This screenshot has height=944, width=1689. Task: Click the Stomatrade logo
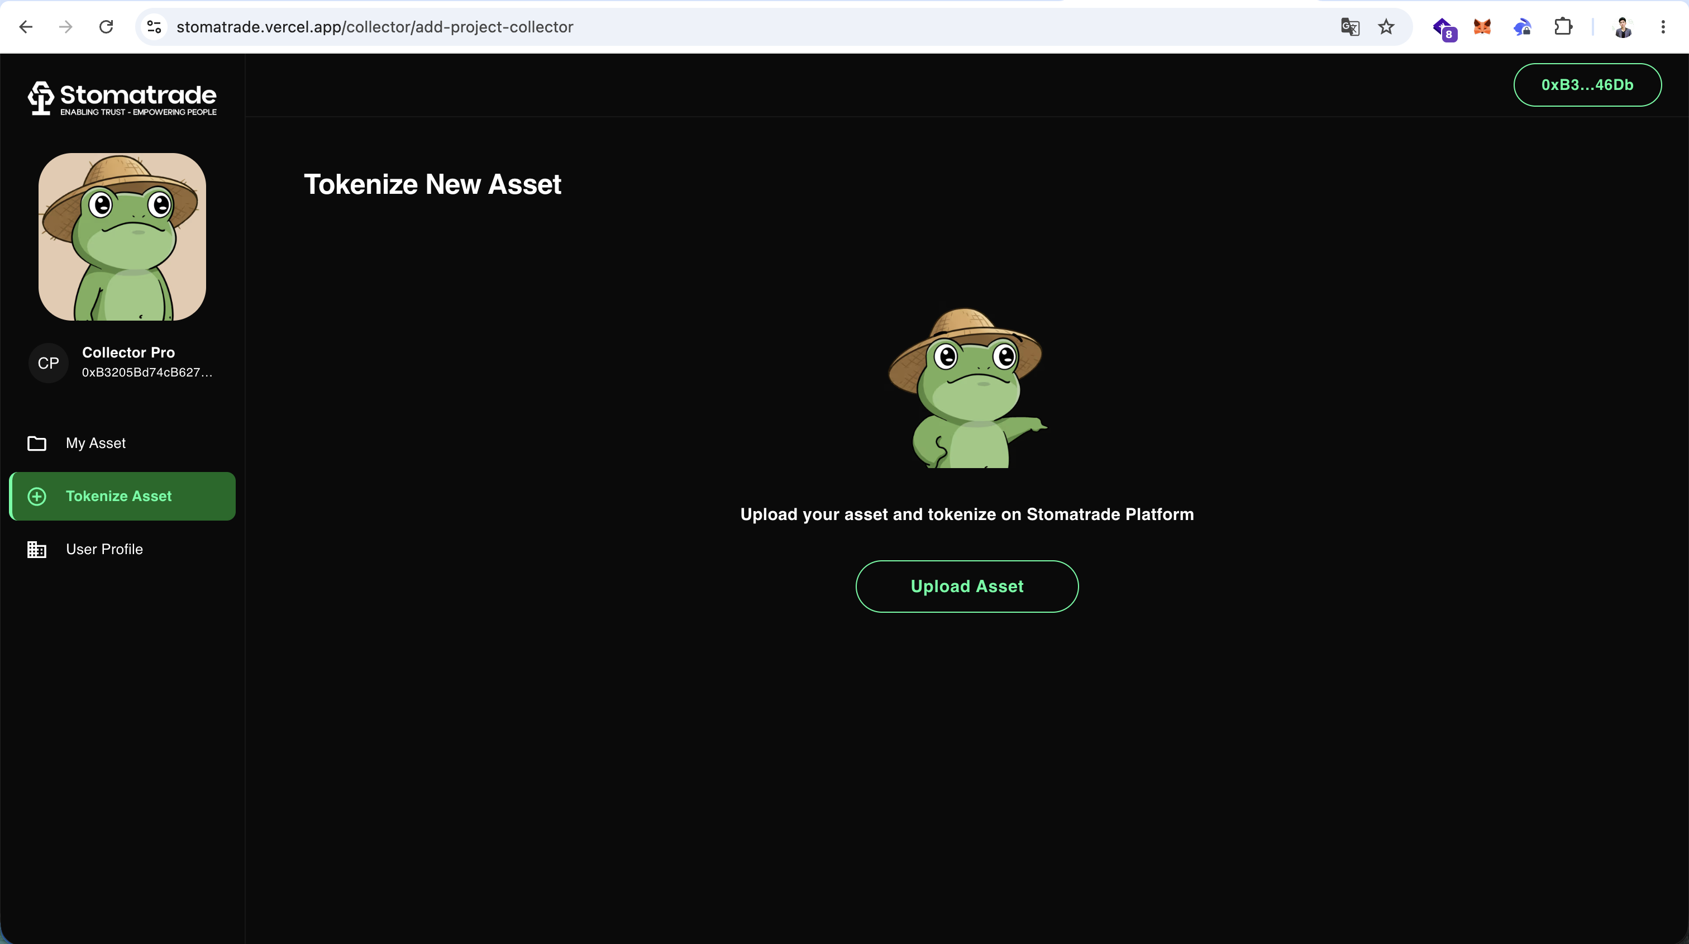122,99
